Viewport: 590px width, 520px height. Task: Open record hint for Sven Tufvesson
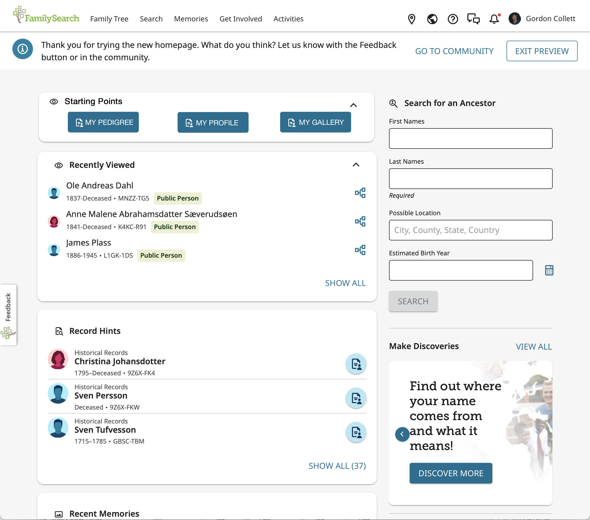[x=356, y=432]
